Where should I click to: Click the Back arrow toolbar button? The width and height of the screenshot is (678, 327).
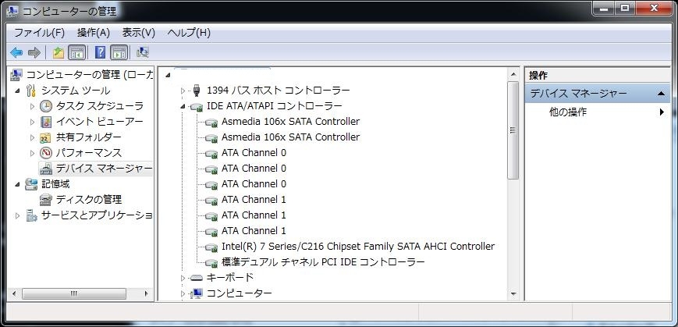(x=16, y=52)
